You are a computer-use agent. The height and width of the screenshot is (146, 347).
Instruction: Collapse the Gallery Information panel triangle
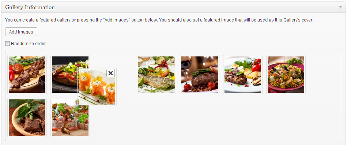(340, 7)
